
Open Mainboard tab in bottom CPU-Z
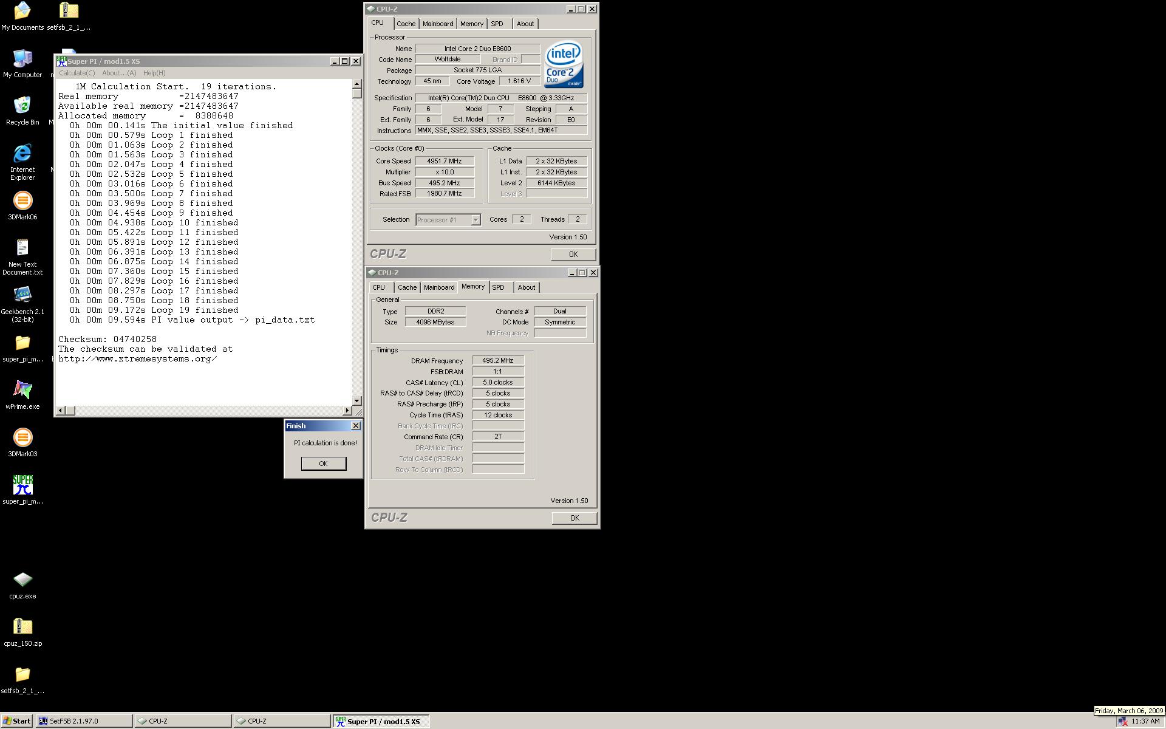(x=439, y=287)
